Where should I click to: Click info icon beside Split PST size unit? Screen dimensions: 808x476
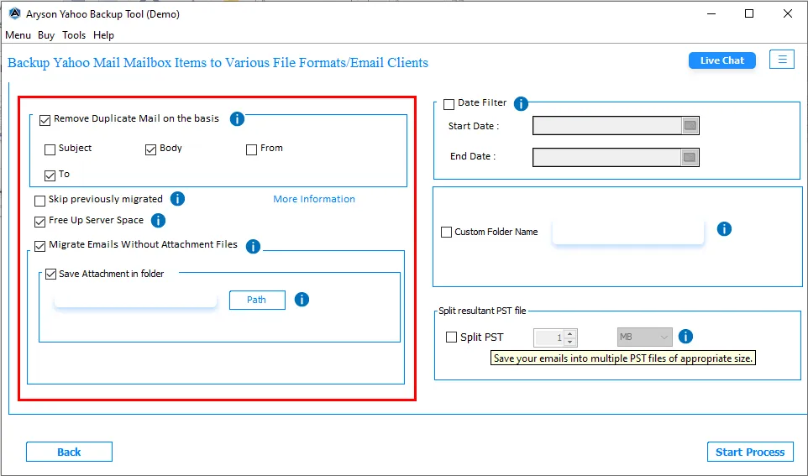[x=685, y=337]
